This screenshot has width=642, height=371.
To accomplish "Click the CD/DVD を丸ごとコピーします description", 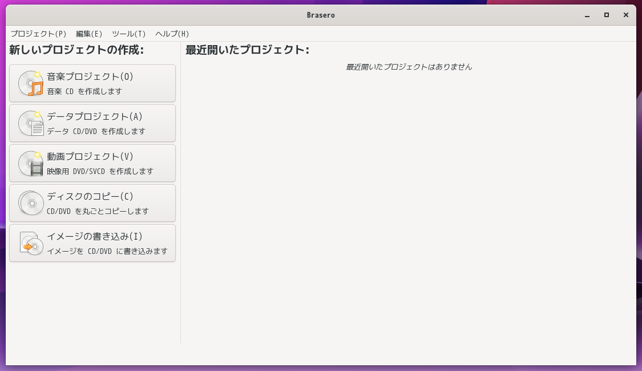I will 98,211.
